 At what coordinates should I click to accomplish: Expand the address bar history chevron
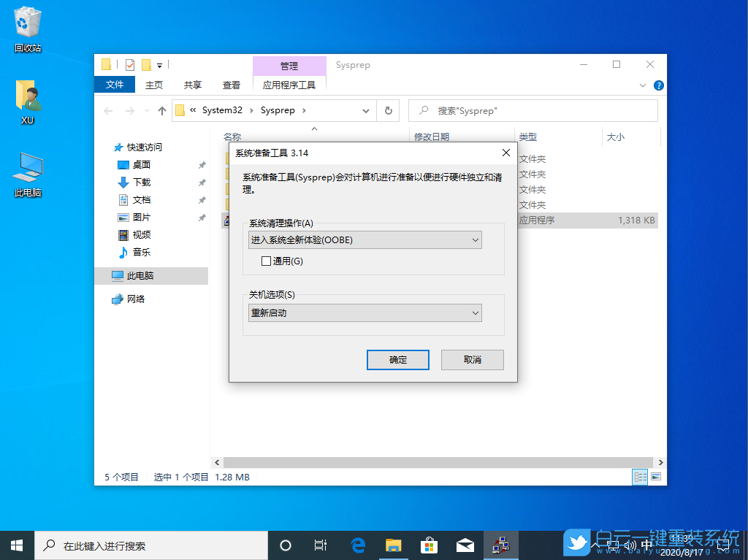click(365, 110)
